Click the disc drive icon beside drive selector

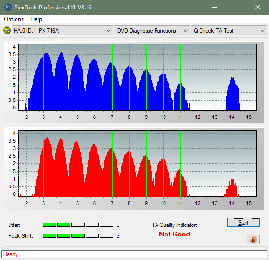pyautogui.click(x=7, y=31)
